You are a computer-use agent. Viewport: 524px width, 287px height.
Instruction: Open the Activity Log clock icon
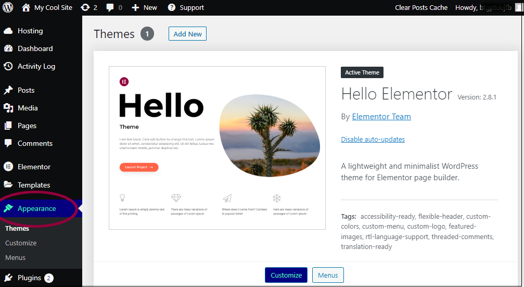(8, 66)
